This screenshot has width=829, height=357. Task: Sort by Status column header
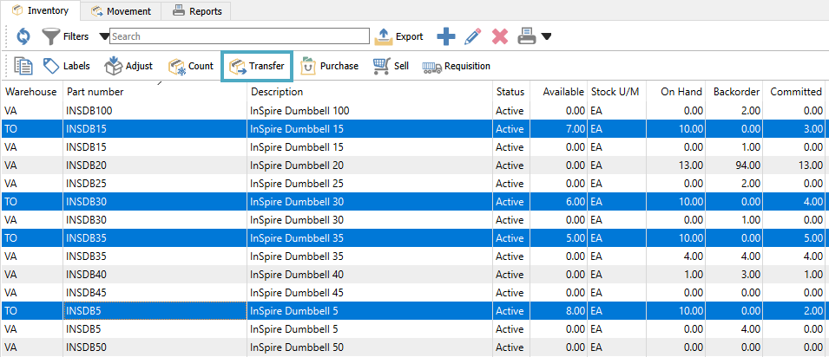pos(510,92)
